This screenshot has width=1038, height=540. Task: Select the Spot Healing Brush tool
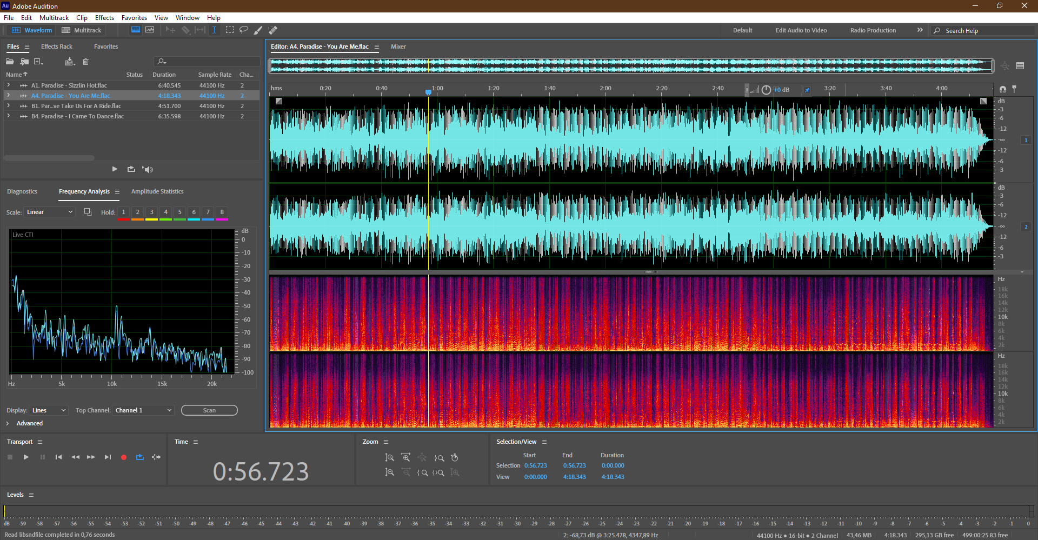[273, 30]
